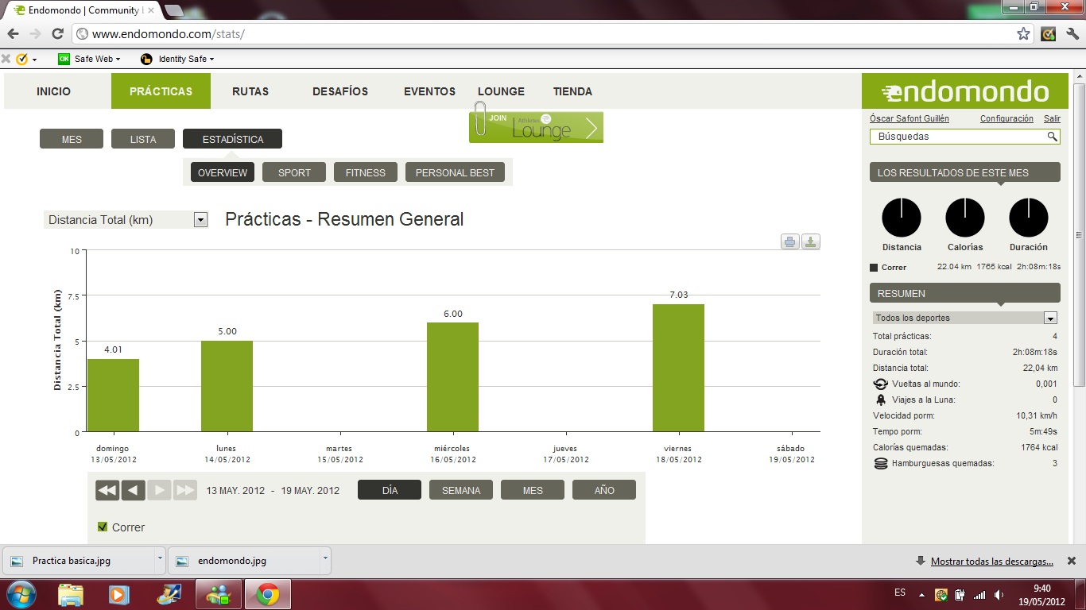
Task: Toggle the Correr checkbox
Action: 102,527
